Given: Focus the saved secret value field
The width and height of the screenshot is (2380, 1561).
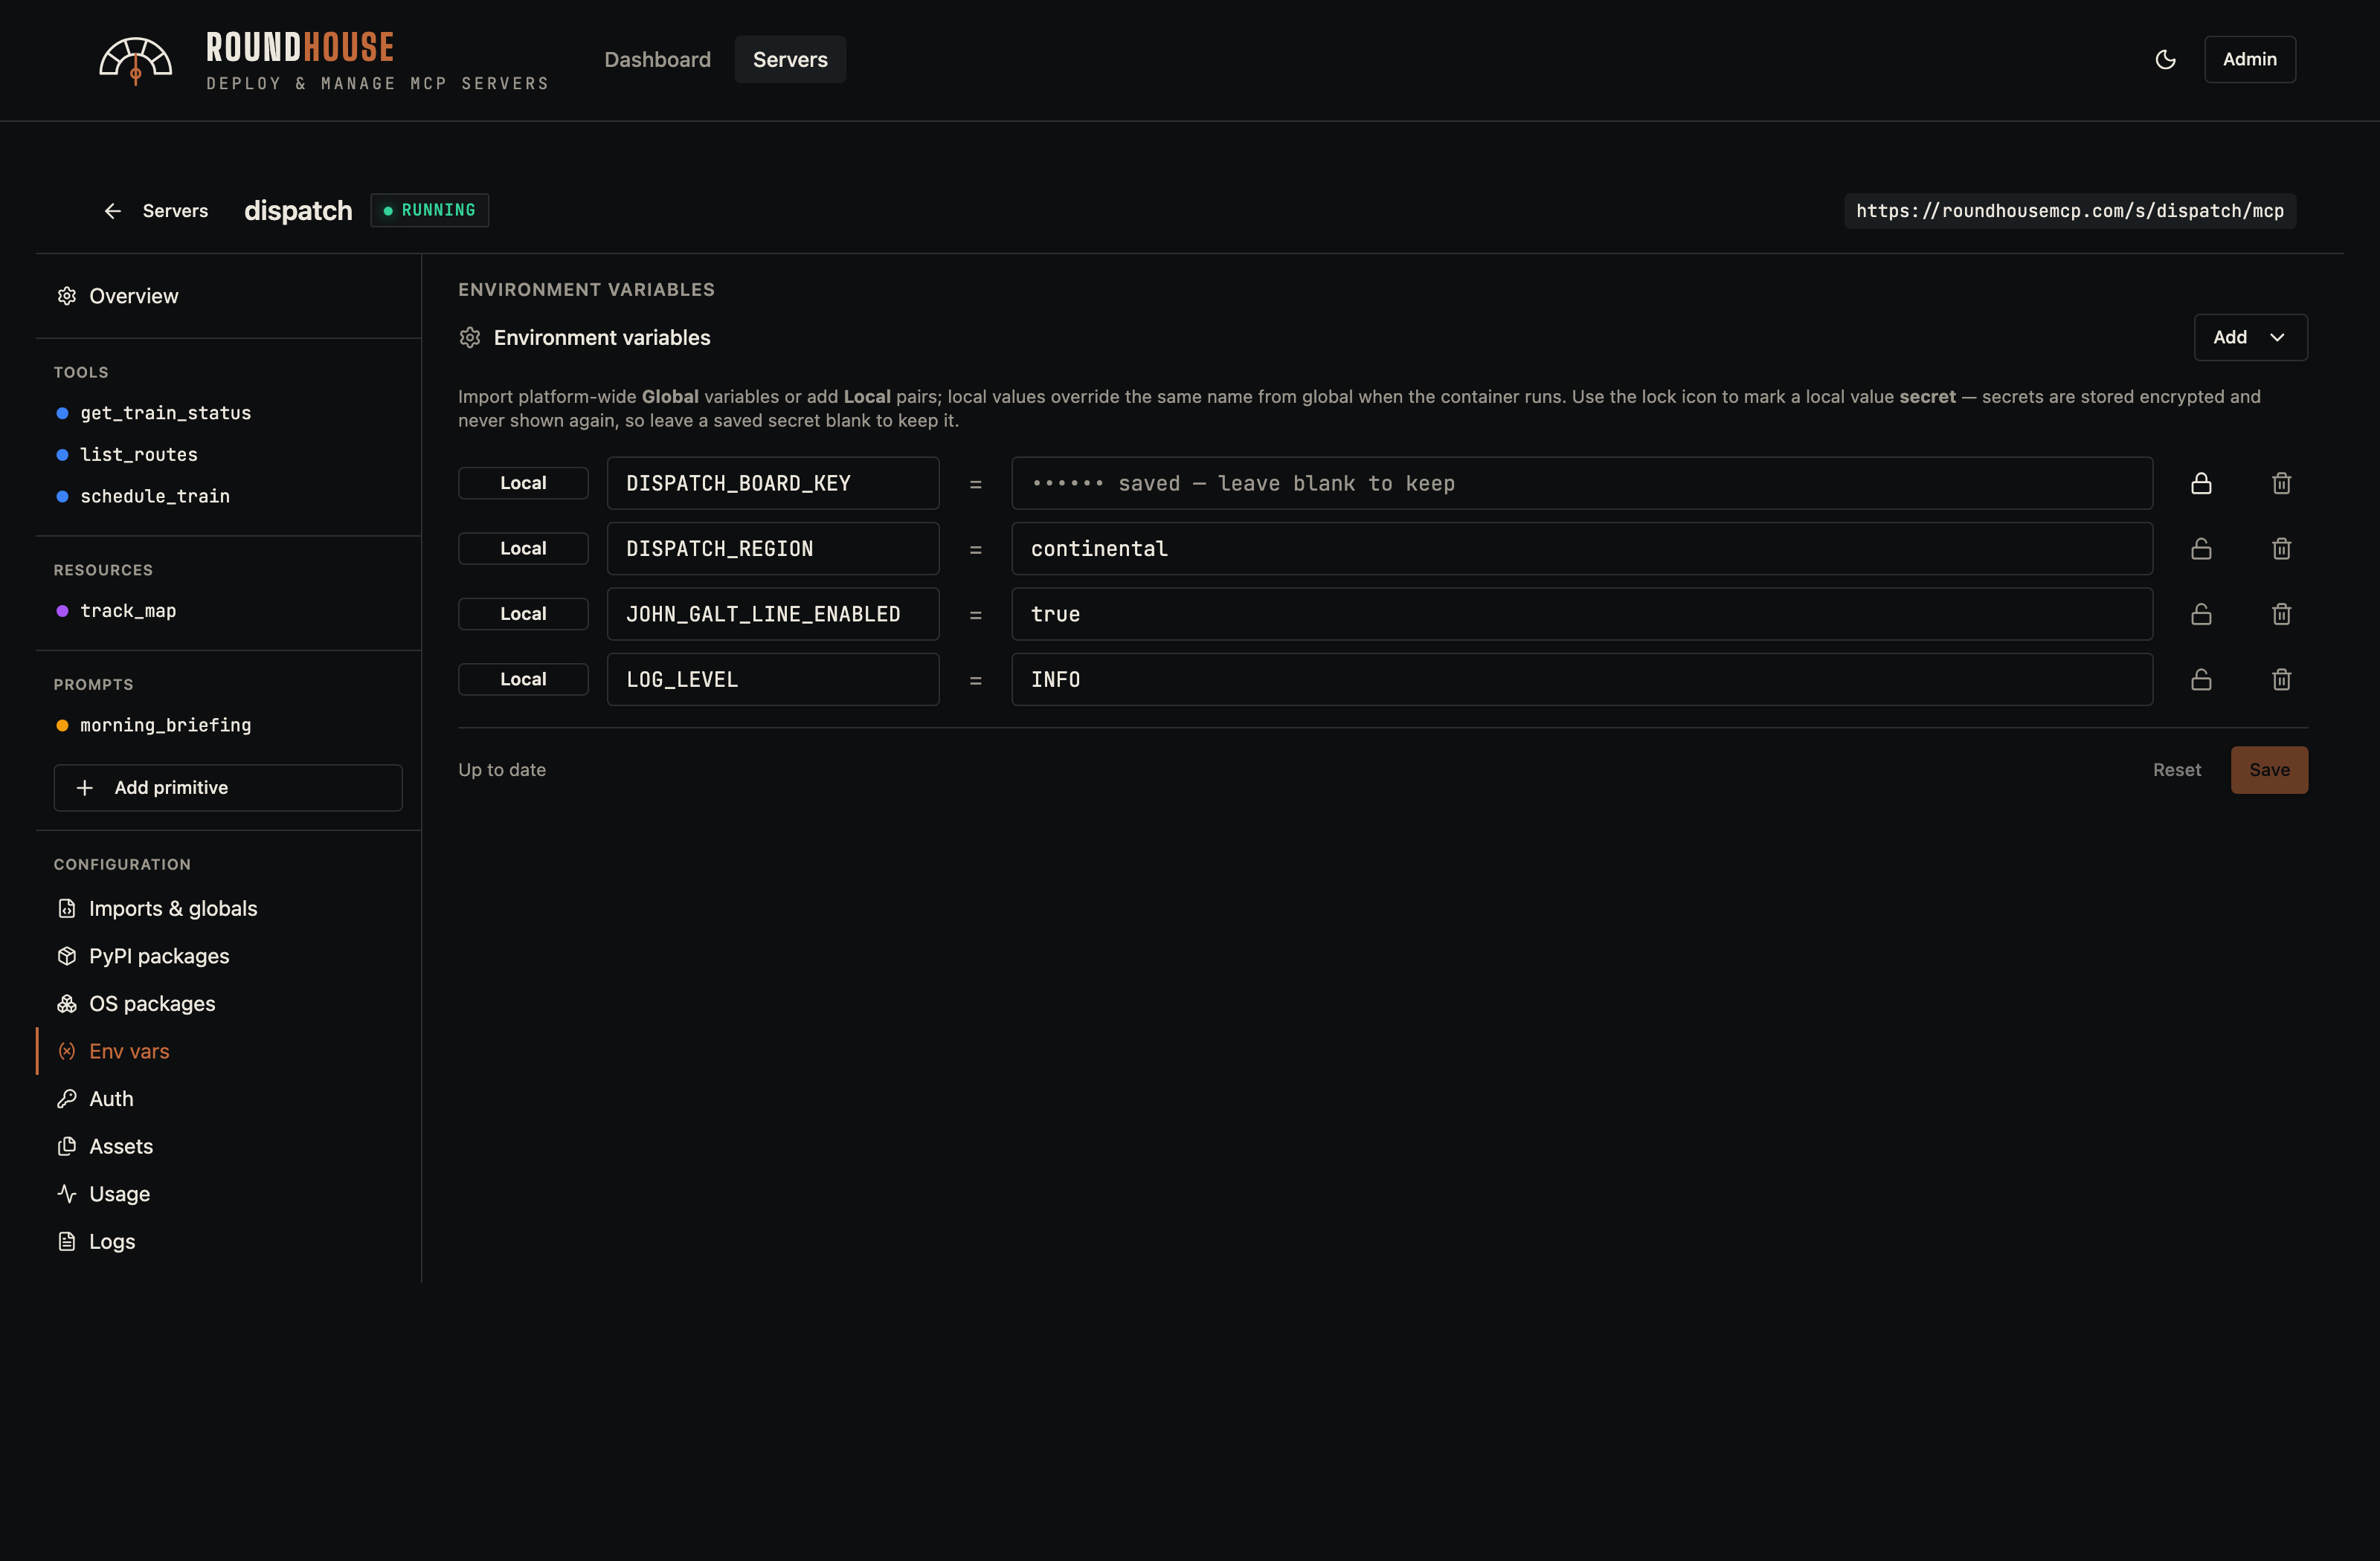Looking at the screenshot, I should point(1582,484).
